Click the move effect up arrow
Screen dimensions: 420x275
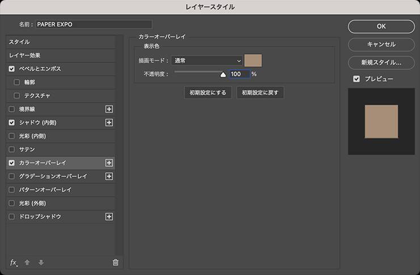(x=27, y=262)
